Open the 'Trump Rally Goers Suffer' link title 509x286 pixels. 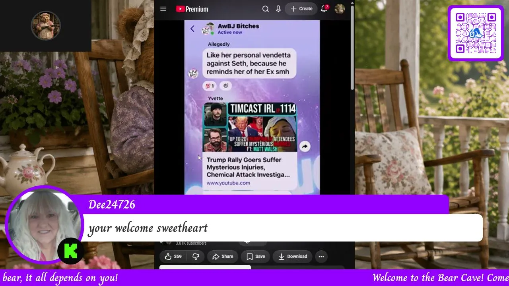click(x=248, y=167)
